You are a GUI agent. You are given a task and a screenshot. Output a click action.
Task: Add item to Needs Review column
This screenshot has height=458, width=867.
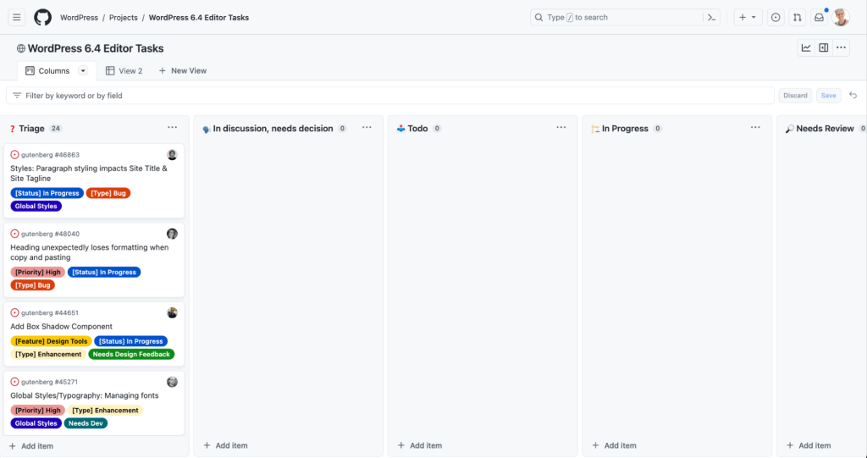pos(809,445)
